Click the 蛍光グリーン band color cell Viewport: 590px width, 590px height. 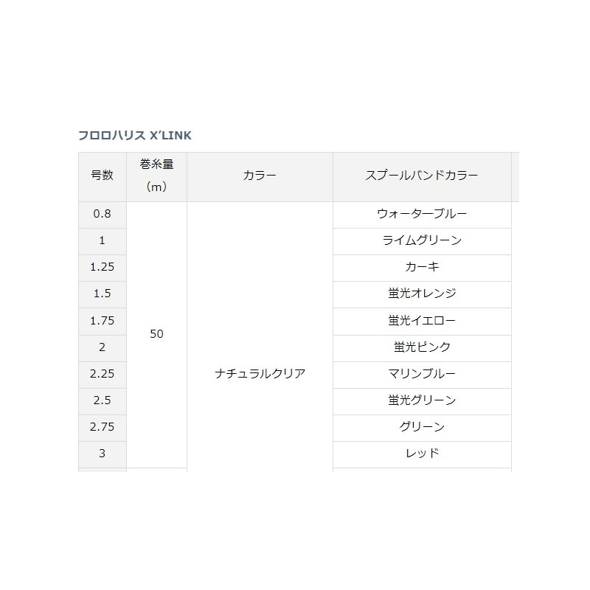[422, 401]
